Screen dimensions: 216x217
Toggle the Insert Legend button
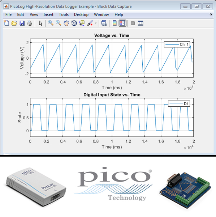click(x=122, y=23)
